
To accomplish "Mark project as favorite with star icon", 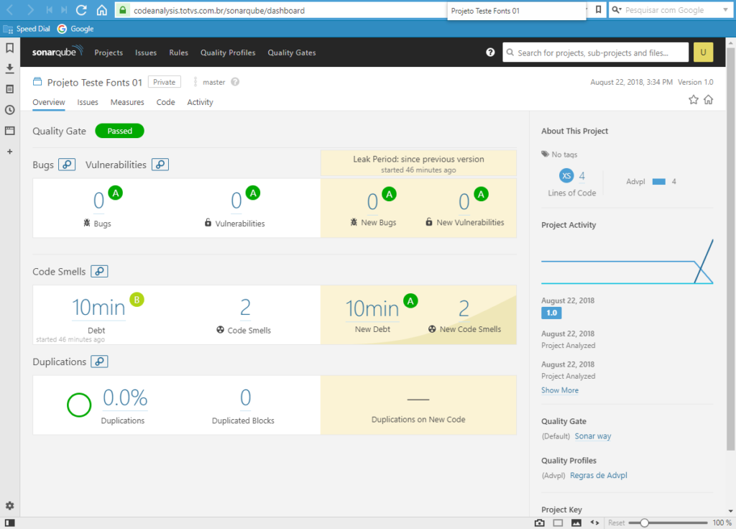I will pos(694,99).
